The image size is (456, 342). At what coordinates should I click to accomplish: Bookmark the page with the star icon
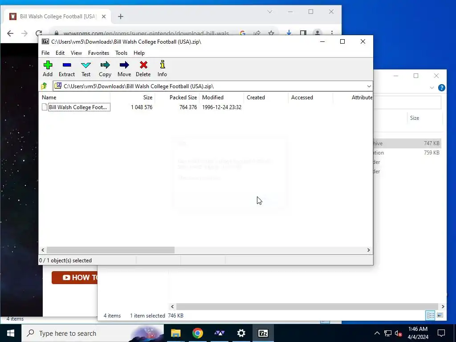click(271, 33)
